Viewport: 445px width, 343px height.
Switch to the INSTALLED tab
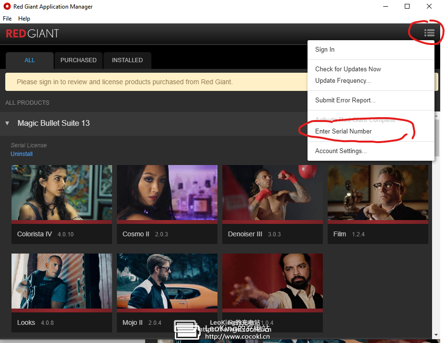pyautogui.click(x=127, y=60)
